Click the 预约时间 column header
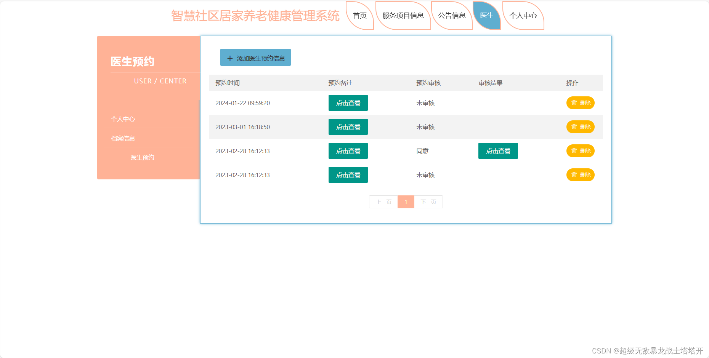The width and height of the screenshot is (709, 358). coord(228,83)
